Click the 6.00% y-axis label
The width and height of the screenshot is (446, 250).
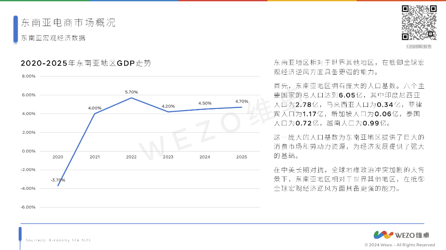[29, 95]
